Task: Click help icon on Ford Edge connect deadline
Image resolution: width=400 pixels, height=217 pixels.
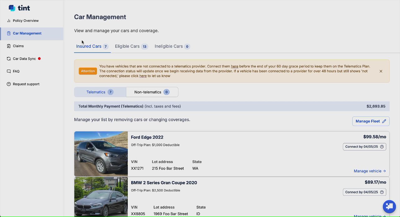Action: tap(382, 147)
